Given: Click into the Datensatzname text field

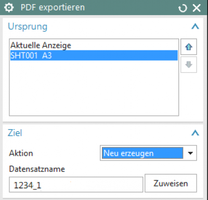Looking at the screenshot, I should coord(76,184).
